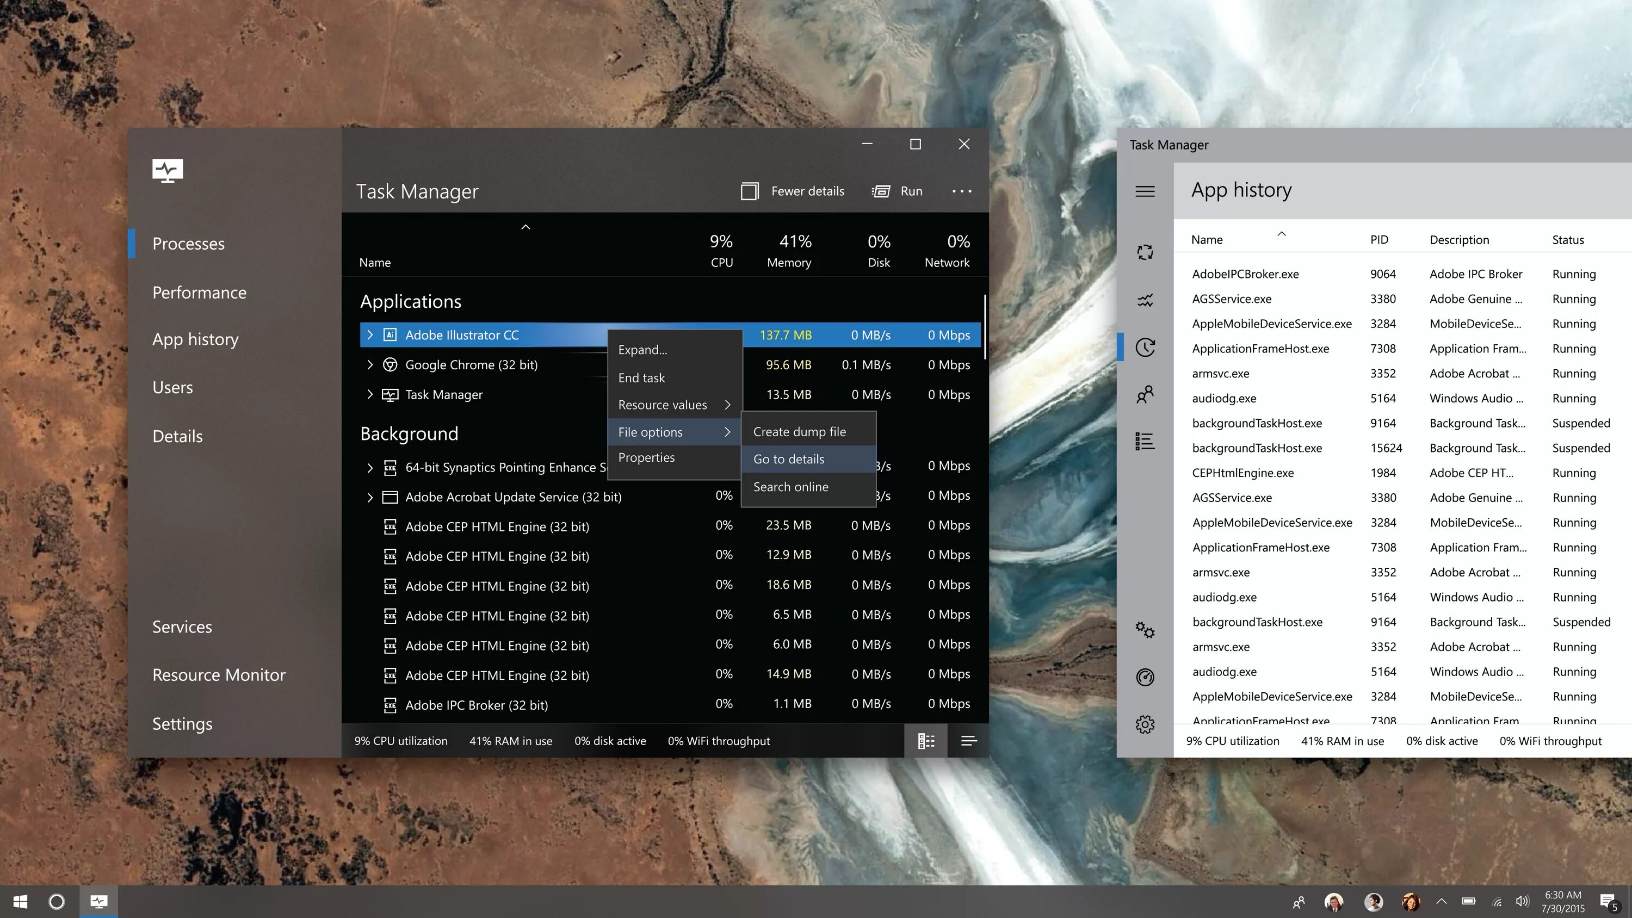The image size is (1632, 918).
Task: Choose Go to details from the submenu
Action: 789,460
